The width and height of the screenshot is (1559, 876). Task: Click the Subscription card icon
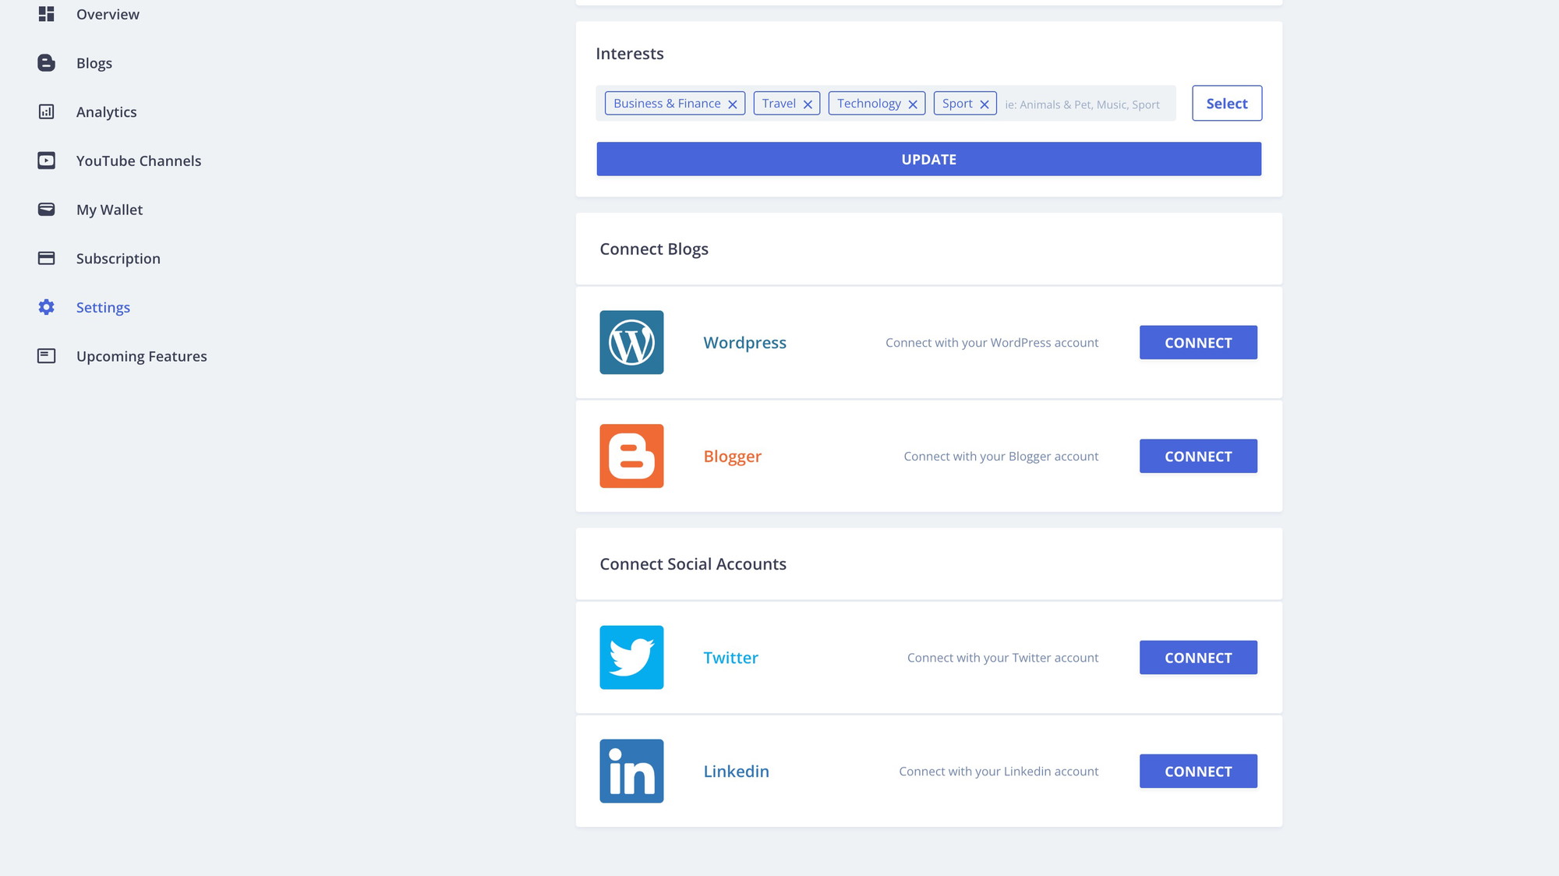pos(47,258)
